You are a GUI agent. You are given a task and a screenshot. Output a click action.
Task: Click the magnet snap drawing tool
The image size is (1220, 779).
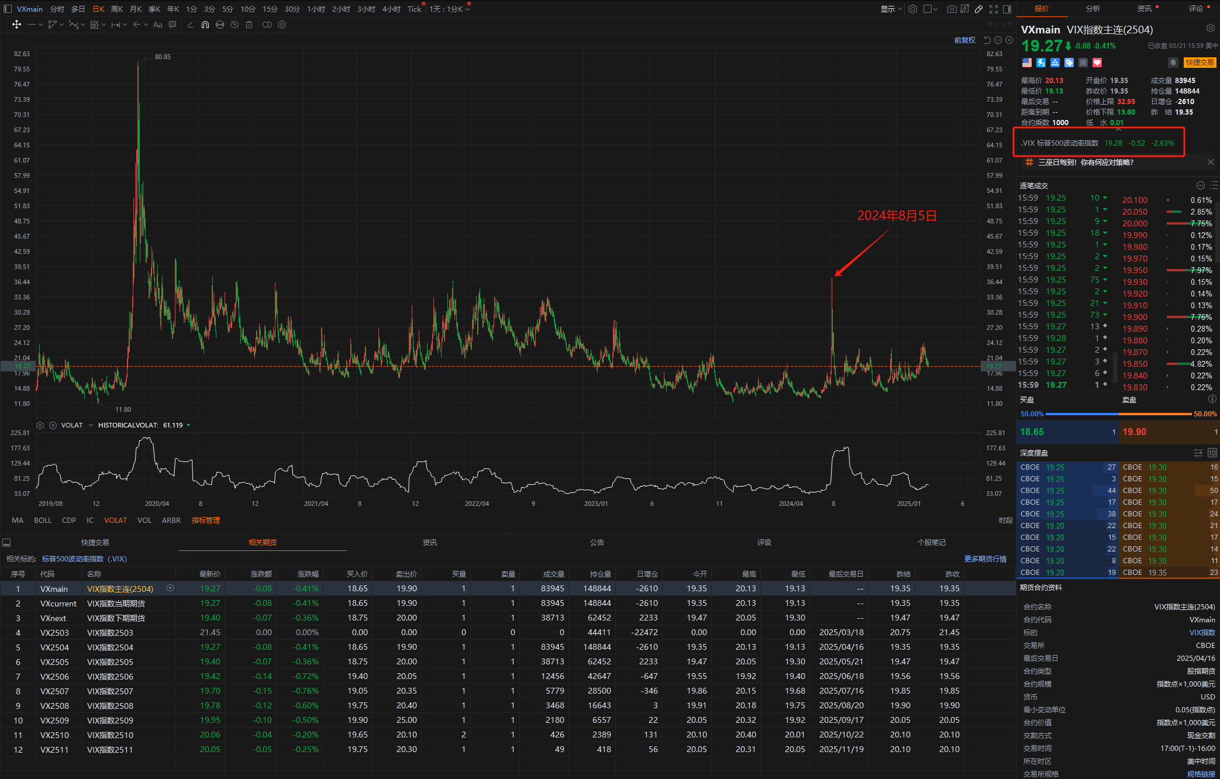pos(205,25)
